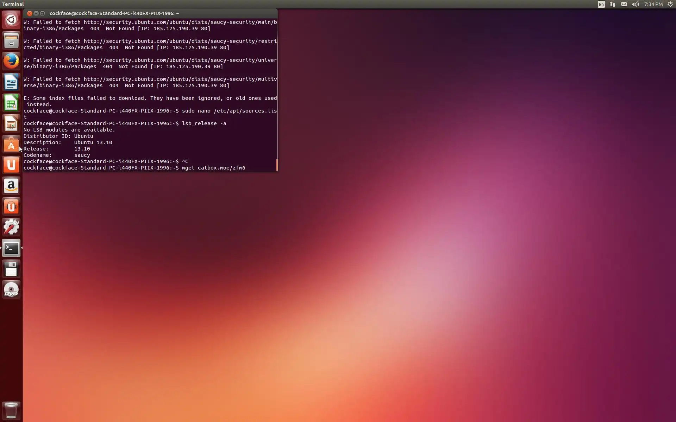The height and width of the screenshot is (422, 676).
Task: Open the Ubuntu Dash home launcher
Action: click(11, 20)
